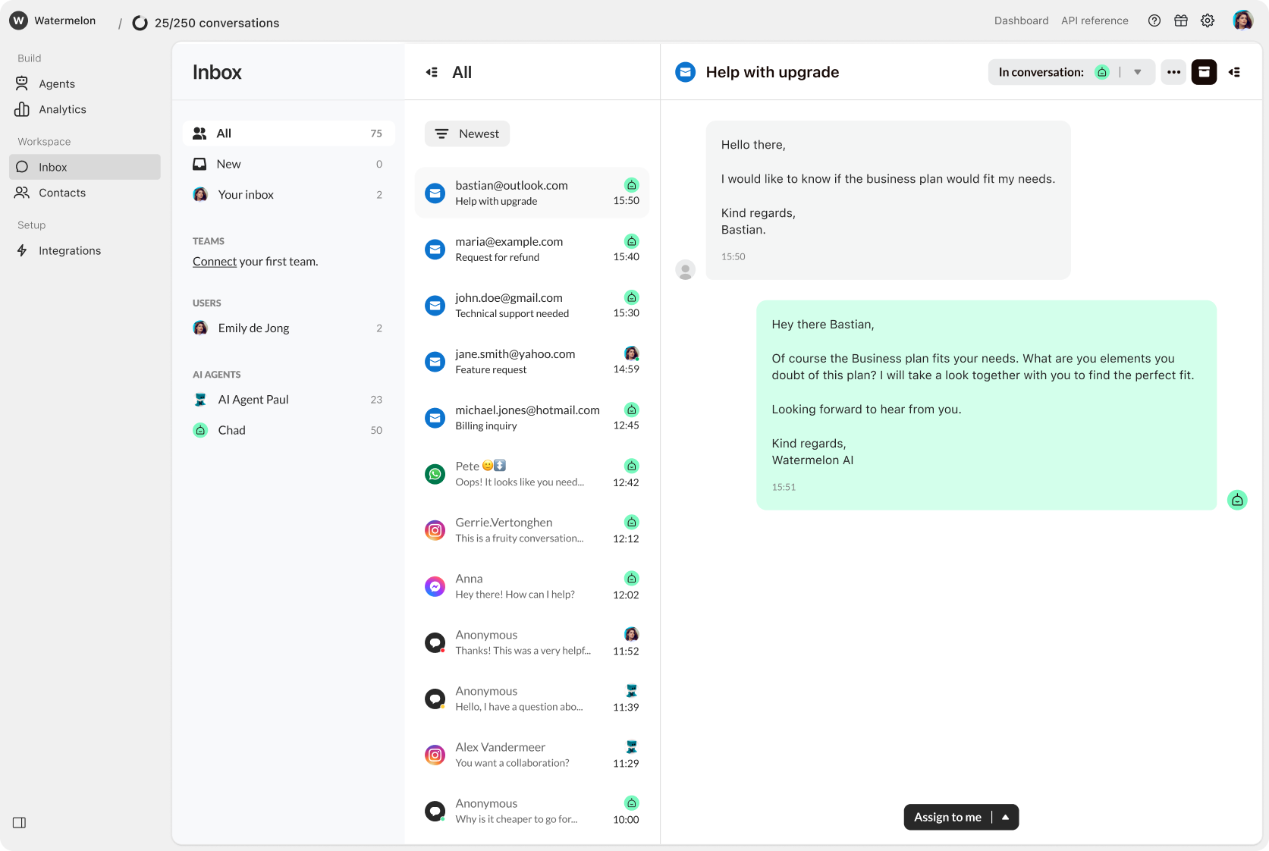
Task: Click the help question mark icon
Action: click(1154, 21)
